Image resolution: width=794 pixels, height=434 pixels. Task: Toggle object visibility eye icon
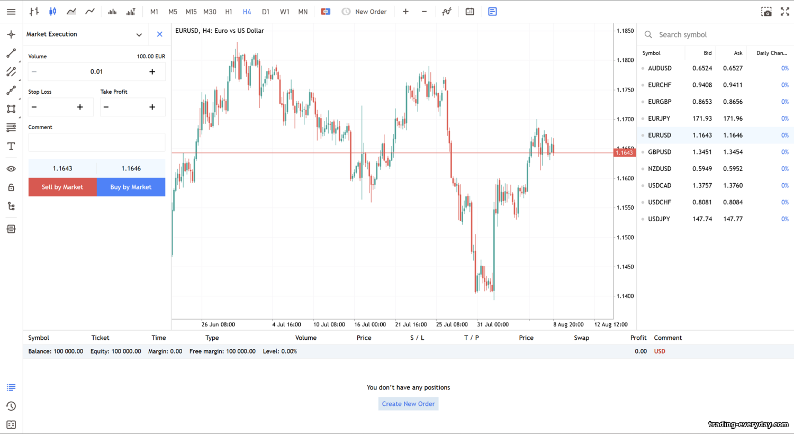tap(11, 169)
